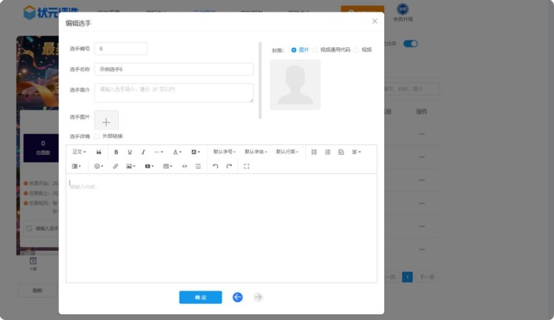This screenshot has height=320, width=554.
Task: Expand the 默认字号 font size dropdown
Action: pos(225,152)
